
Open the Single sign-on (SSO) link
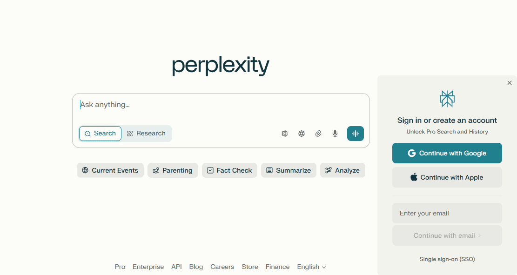pyautogui.click(x=447, y=259)
